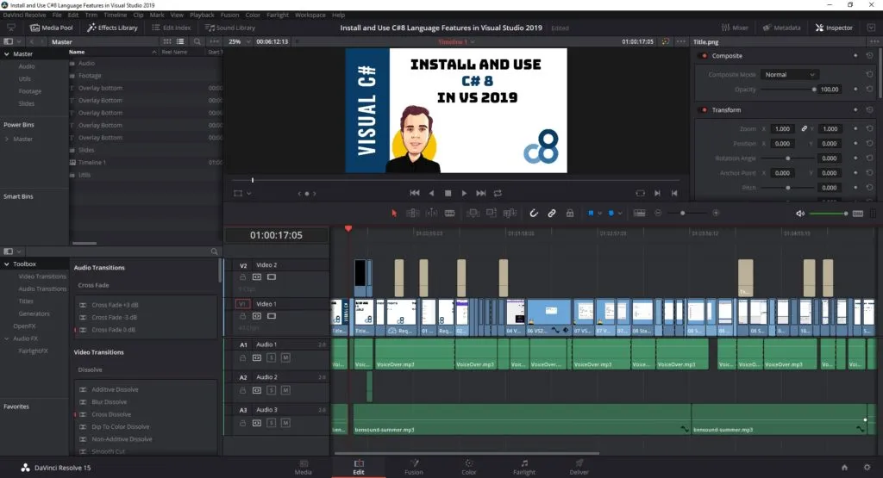The height and width of the screenshot is (478, 883).
Task: Expand the Audio FX tree item
Action: point(7,338)
